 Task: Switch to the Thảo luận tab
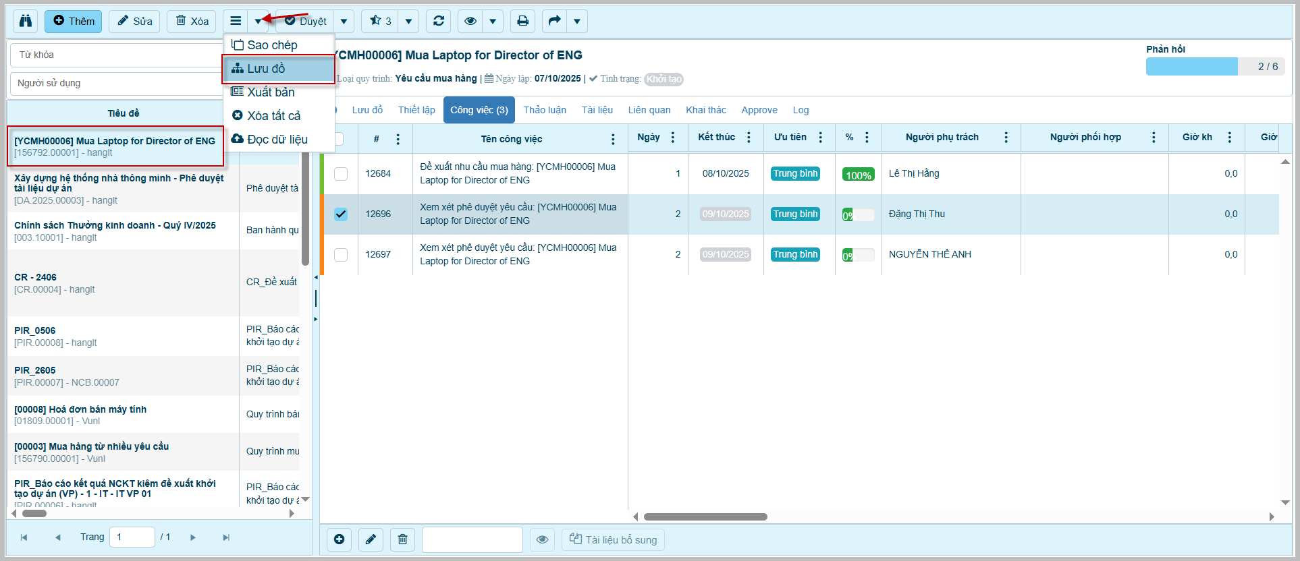point(545,110)
